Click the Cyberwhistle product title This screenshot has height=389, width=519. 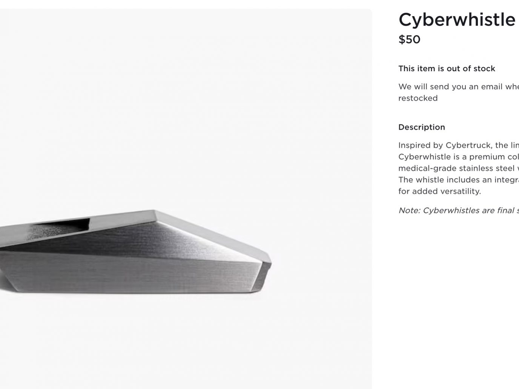457,20
